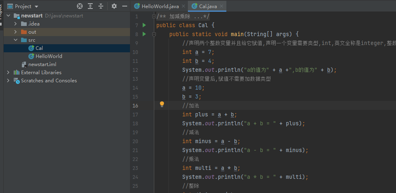The height and width of the screenshot is (193, 396).
Task: Click the Scratches and Consoles icon
Action: click(17, 81)
